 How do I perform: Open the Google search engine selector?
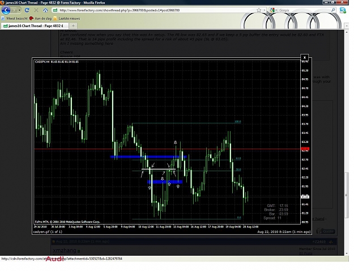[x=273, y=10]
